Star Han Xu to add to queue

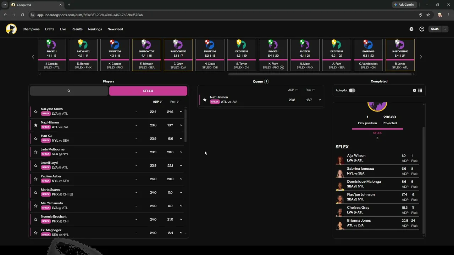[35, 138]
